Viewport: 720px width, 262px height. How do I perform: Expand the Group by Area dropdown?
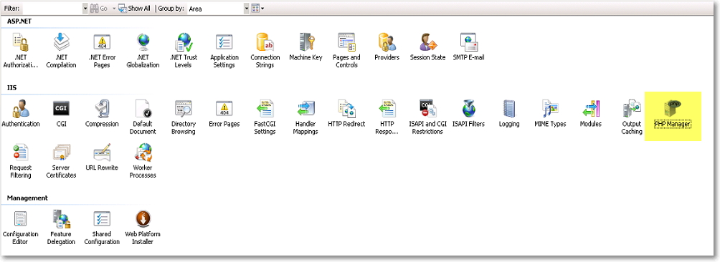pos(247,9)
